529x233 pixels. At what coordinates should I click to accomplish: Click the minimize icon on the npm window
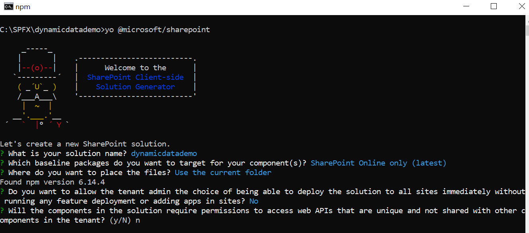tap(466, 6)
